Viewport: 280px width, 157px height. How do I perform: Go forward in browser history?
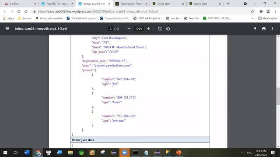click(12, 11)
